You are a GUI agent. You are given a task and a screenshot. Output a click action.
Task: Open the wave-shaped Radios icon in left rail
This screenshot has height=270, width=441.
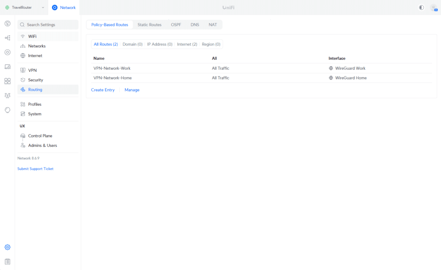pyautogui.click(x=8, y=96)
